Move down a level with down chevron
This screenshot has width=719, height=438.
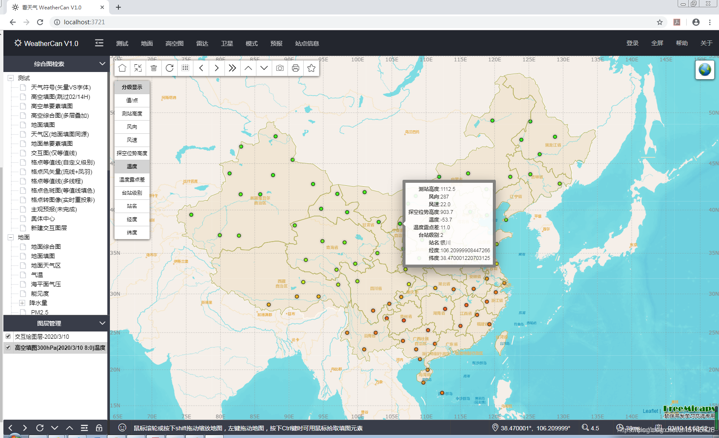[x=264, y=68]
